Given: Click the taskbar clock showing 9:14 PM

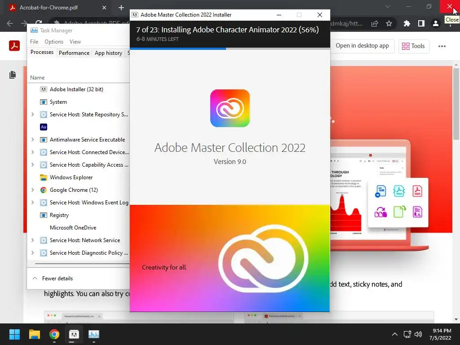Looking at the screenshot, I should (440, 334).
